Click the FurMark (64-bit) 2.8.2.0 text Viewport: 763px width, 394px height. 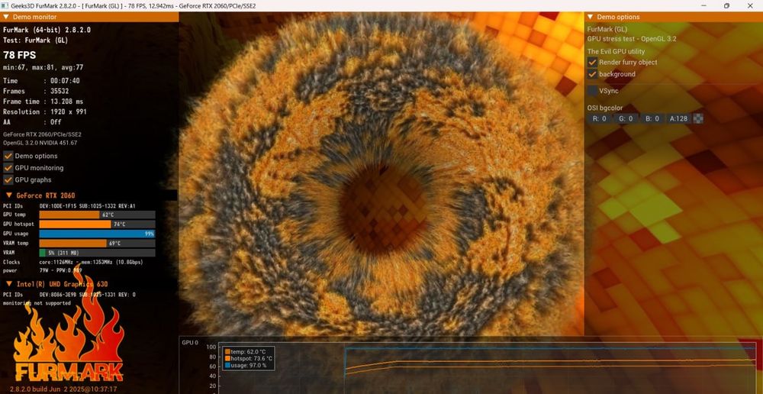point(47,30)
